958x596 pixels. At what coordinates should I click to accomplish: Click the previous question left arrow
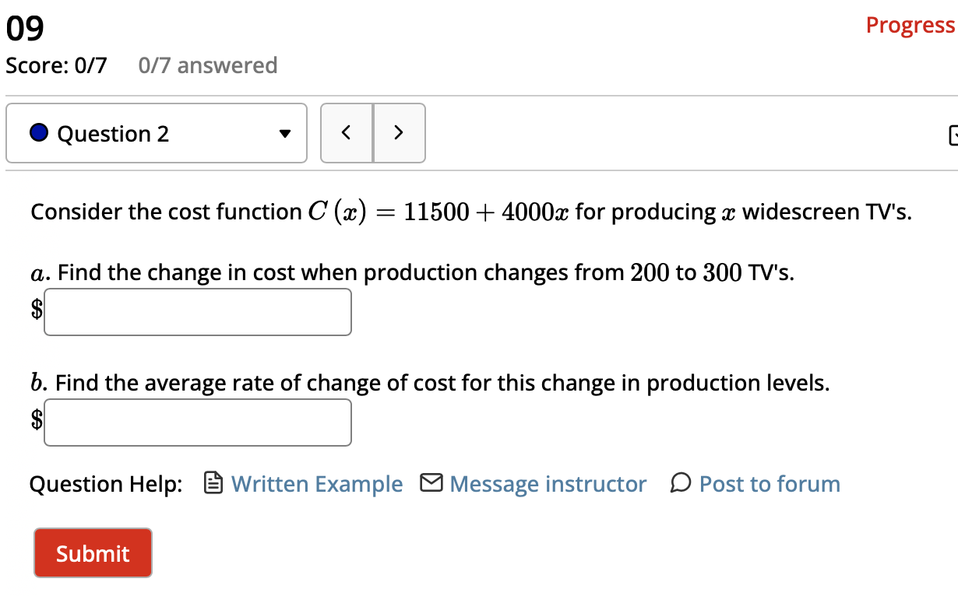pyautogui.click(x=347, y=133)
